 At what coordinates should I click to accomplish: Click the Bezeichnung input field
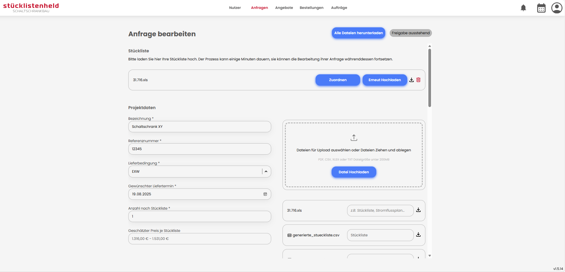tap(199, 127)
